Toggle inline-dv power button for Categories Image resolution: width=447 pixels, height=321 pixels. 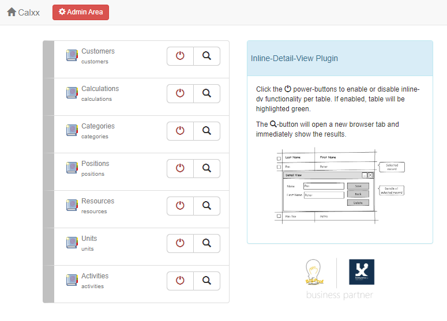click(x=180, y=131)
